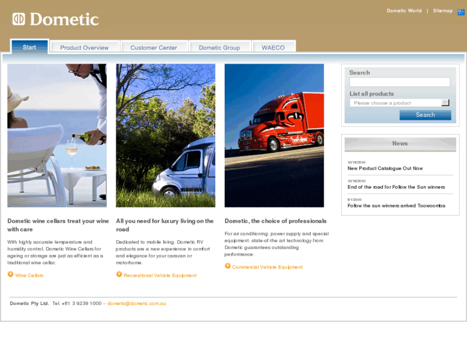This screenshot has height=350, width=467.
Task: Click the blue Search button
Action: 425,115
